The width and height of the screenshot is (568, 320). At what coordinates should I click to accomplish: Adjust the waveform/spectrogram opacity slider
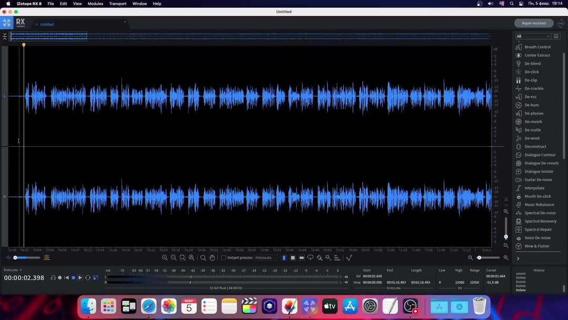pyautogui.click(x=27, y=258)
